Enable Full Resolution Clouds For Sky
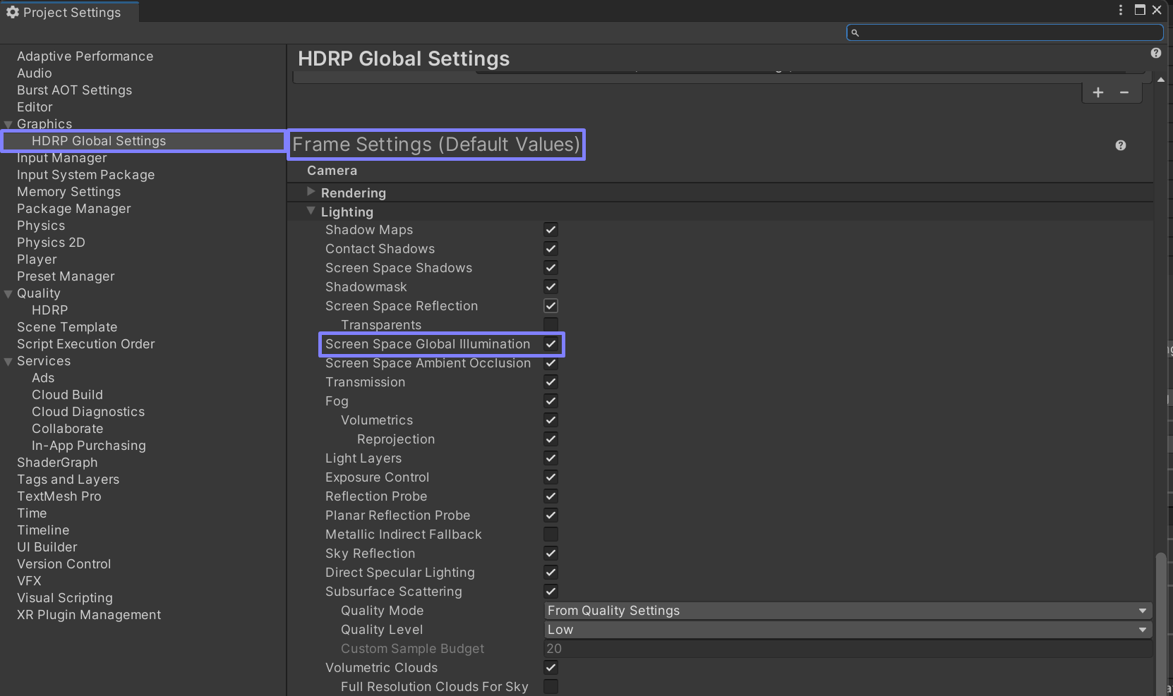 coord(551,687)
